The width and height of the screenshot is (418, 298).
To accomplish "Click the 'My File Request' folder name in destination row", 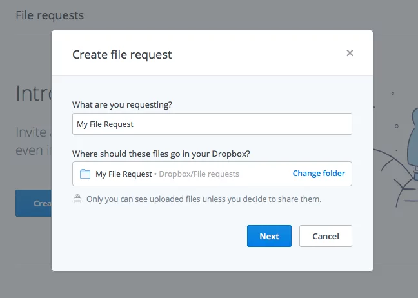I will point(124,174).
